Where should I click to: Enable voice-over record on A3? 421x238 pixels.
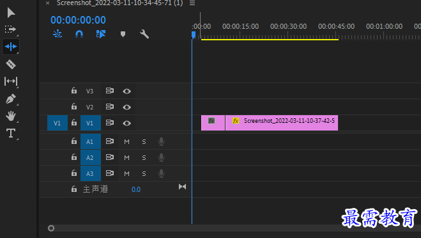(x=161, y=173)
